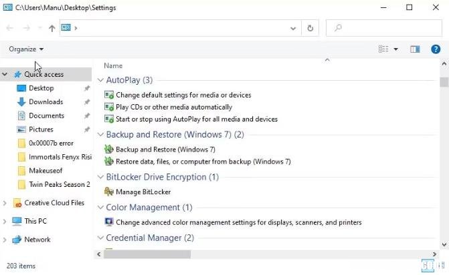Image resolution: width=449 pixels, height=275 pixels.
Task: Collapse the Backup and Restore group
Action: coord(100,134)
